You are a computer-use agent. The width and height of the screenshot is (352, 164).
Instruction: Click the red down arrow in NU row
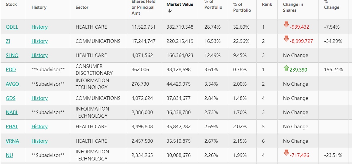pos(286,153)
